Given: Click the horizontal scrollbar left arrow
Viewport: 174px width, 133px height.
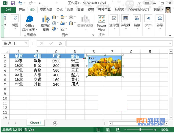Looking at the screenshot, I should point(111,124).
